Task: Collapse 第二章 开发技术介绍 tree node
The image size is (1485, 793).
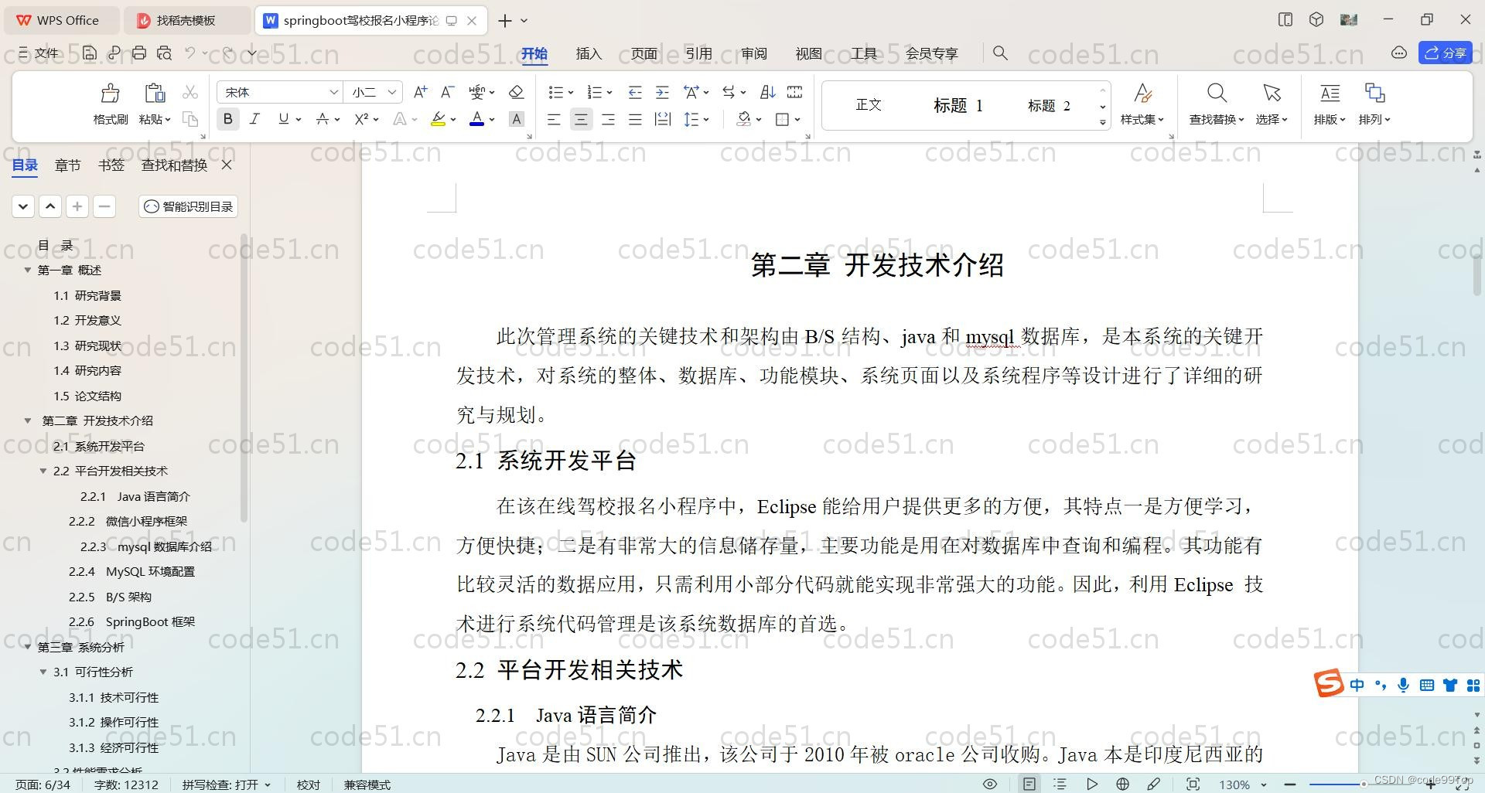Action: (28, 420)
